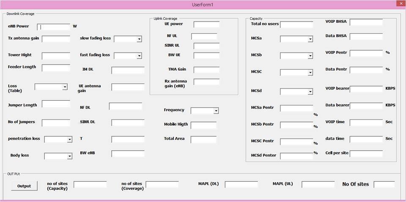Click the Output button
406x202 pixels.
[x=24, y=186]
